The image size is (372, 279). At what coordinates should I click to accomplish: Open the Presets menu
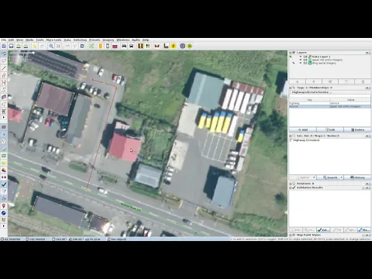click(95, 40)
